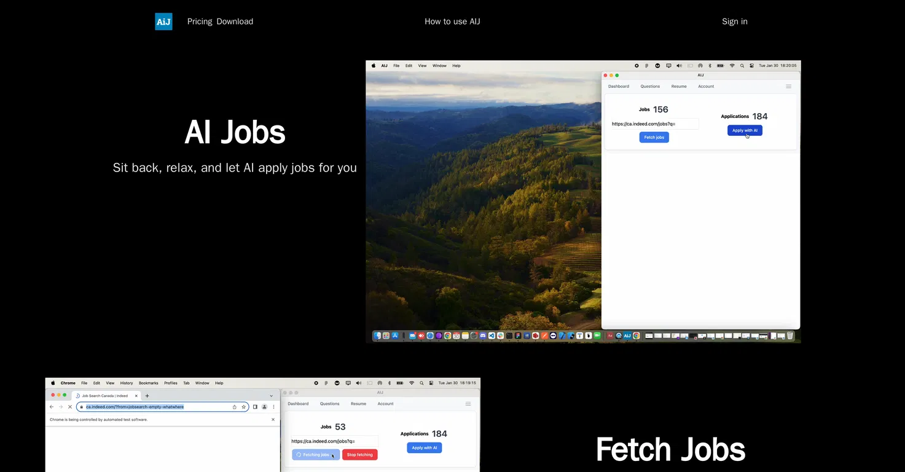Click the job URL field in hero screenshot
Image resolution: width=905 pixels, height=472 pixels.
[654, 124]
